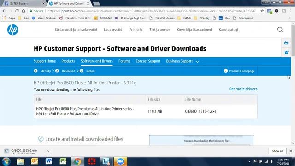Click the Get more drivers link
Screen dimensions: 295x166
click(243, 89)
